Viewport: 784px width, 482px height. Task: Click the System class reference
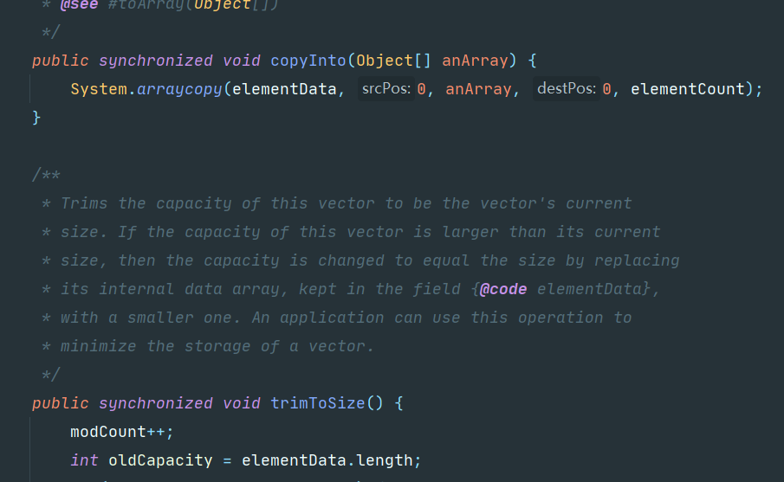tap(99, 89)
